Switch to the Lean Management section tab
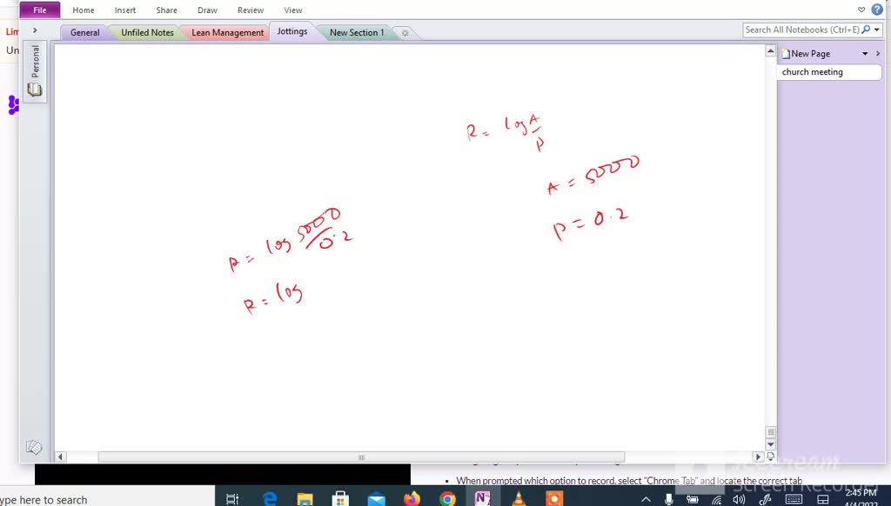The width and height of the screenshot is (891, 506). click(x=226, y=31)
